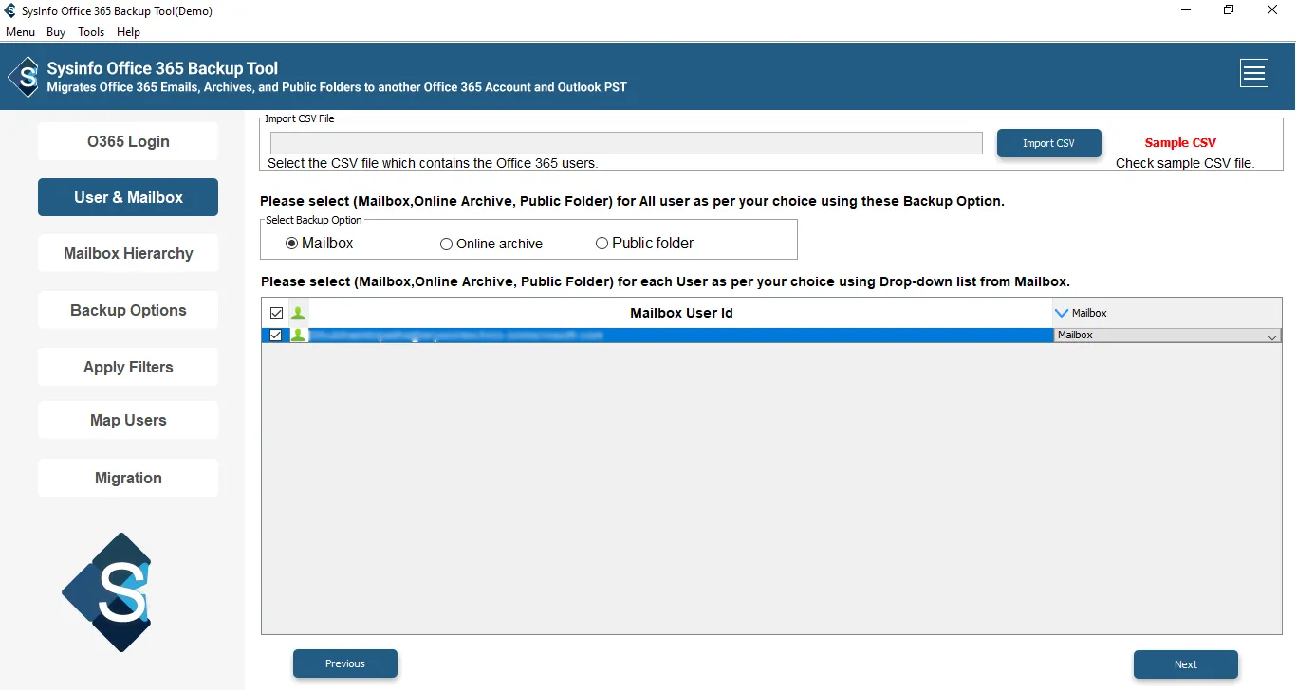Choose the Online archive radio button
This screenshot has width=1296, height=690.
[446, 244]
